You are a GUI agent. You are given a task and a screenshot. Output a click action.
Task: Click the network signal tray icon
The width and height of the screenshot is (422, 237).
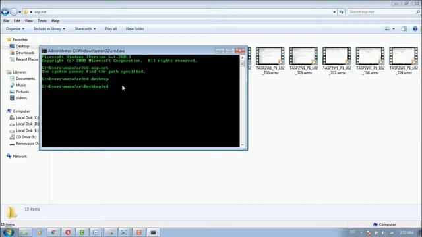[x=391, y=232]
